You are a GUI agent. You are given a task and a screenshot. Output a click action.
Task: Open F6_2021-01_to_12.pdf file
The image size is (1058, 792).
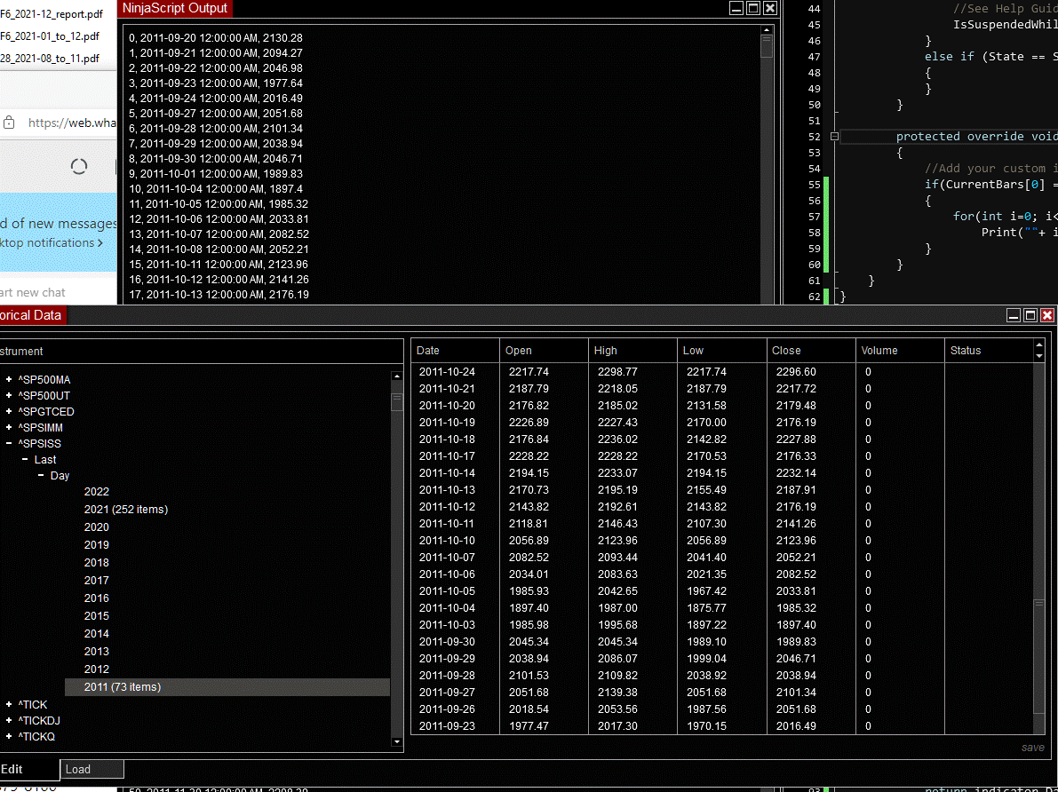tap(50, 36)
